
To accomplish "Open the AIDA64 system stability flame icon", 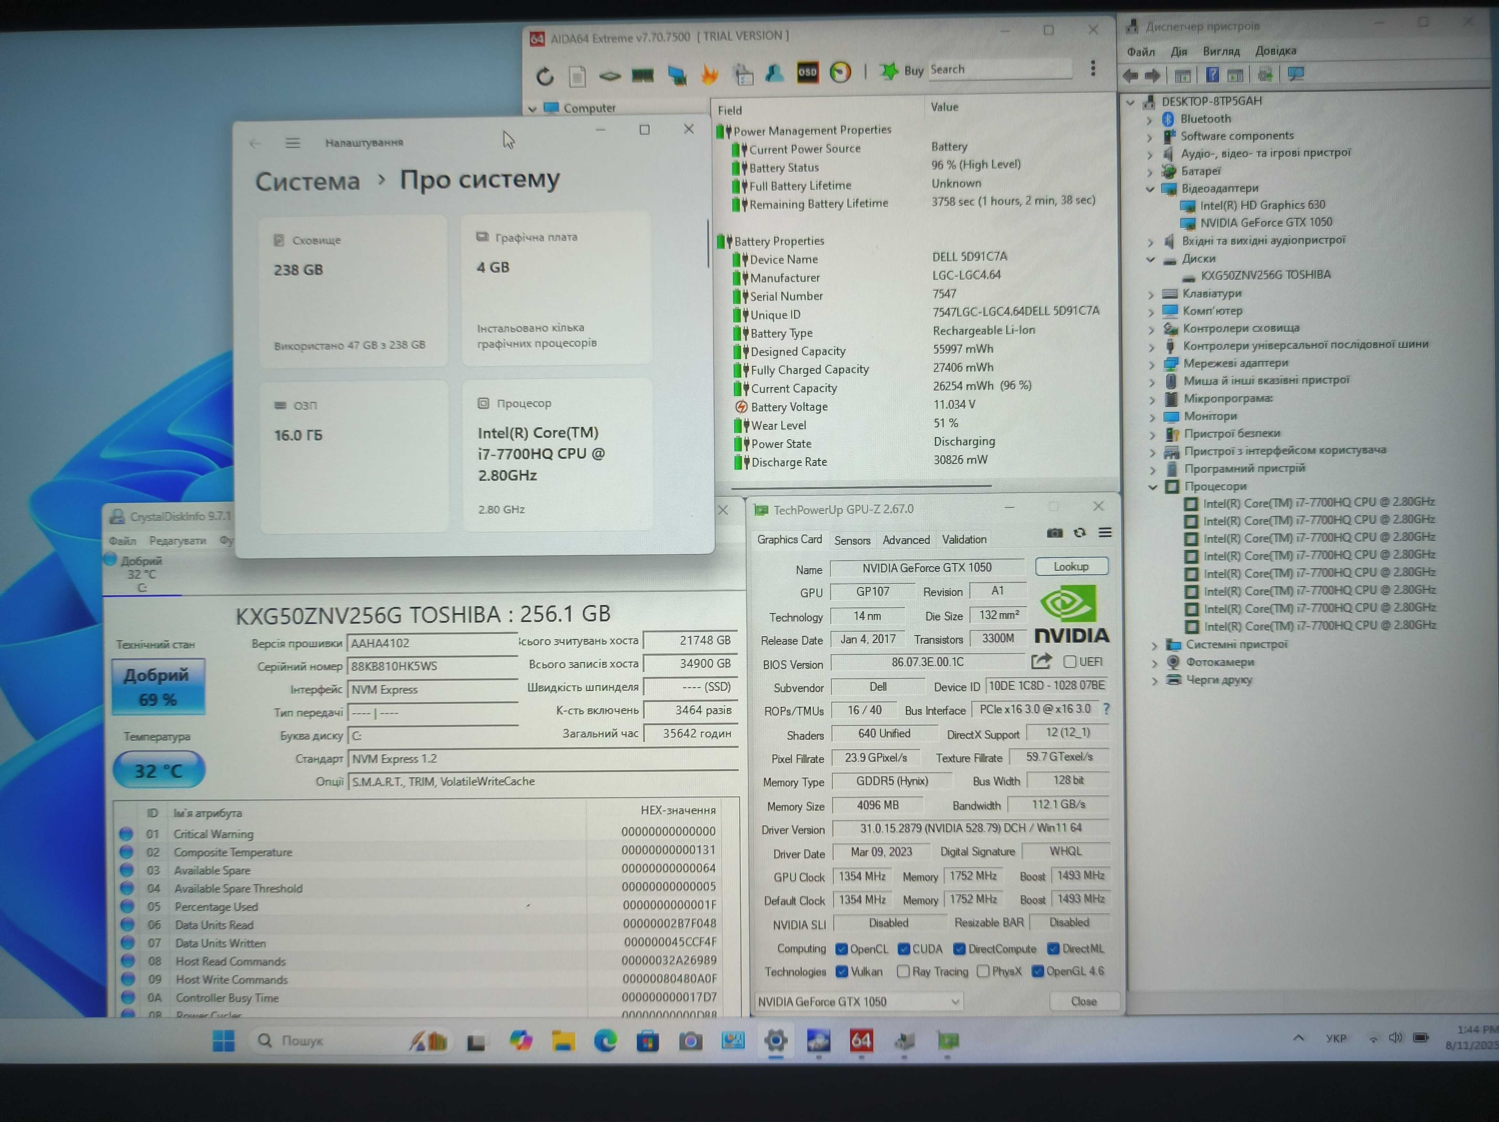I will (709, 74).
